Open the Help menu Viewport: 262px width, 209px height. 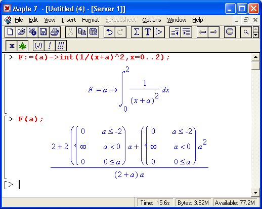198,20
